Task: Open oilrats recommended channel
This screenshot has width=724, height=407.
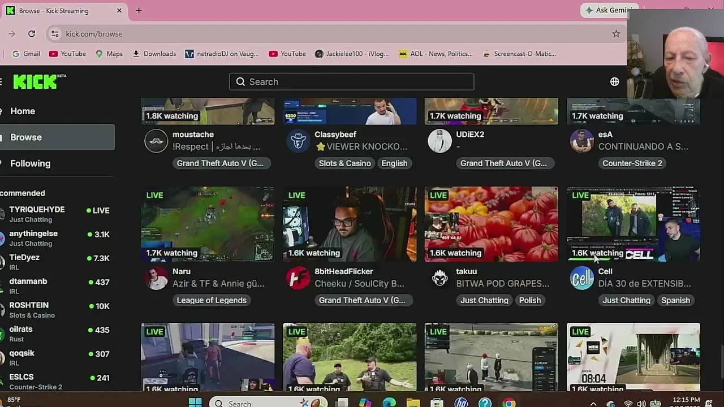Action: coord(57,334)
